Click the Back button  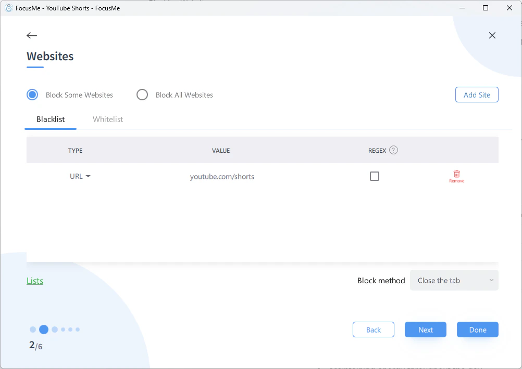pyautogui.click(x=373, y=330)
